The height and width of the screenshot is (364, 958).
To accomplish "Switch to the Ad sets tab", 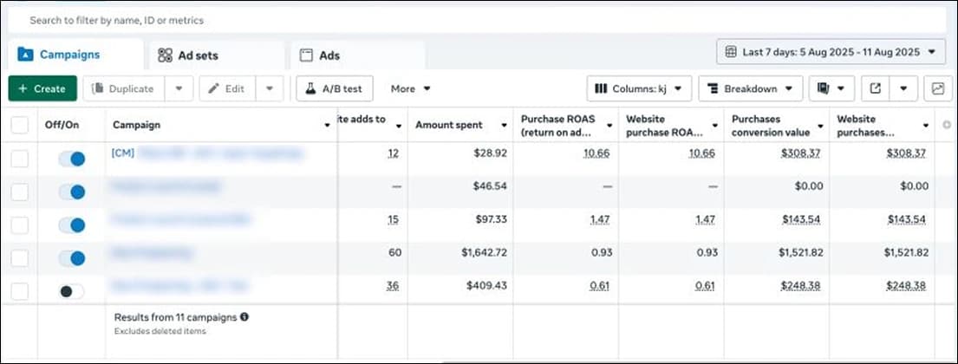I will (217, 55).
